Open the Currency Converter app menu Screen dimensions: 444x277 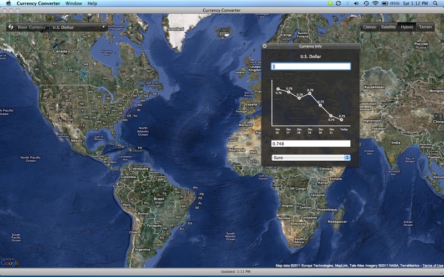(x=38, y=3)
